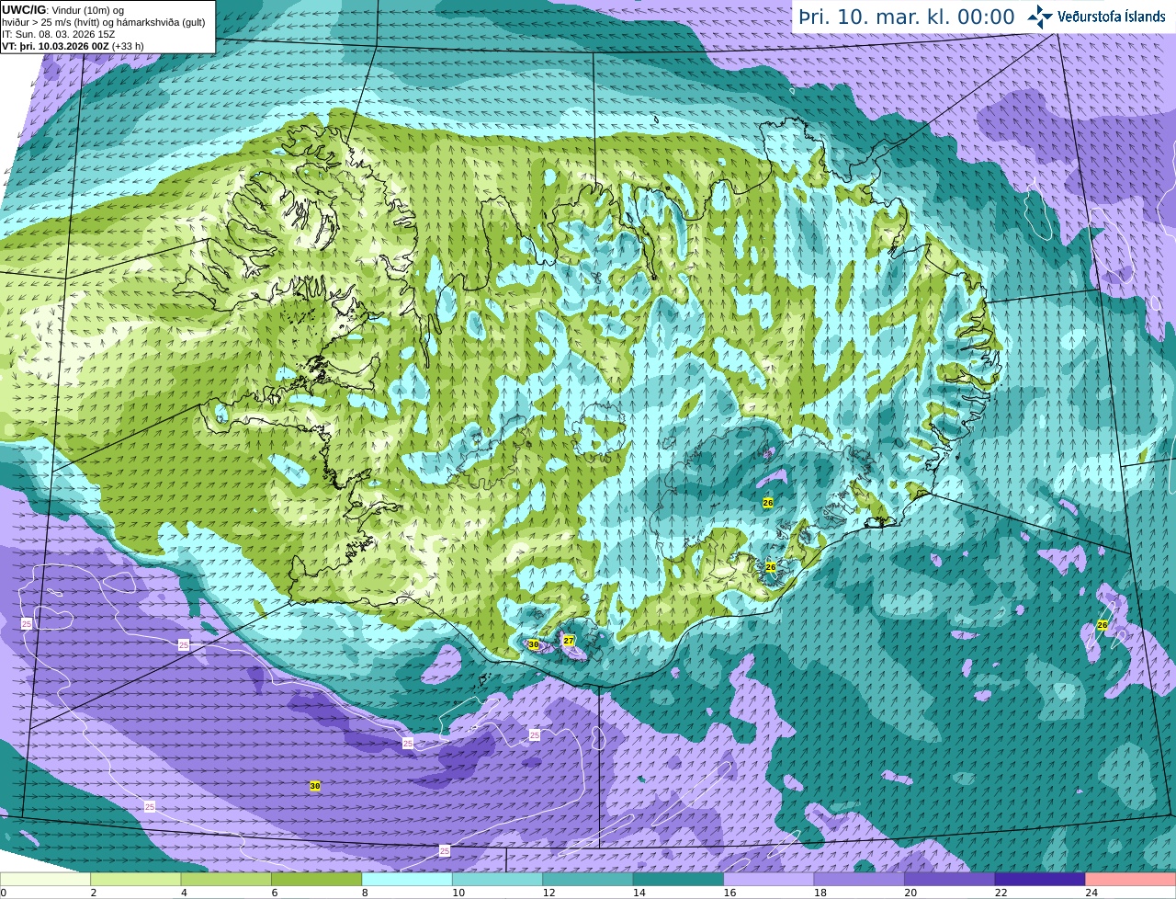Pick the 18–20 m/s medium purple legend swatch
The width and height of the screenshot is (1176, 899).
[x=859, y=879]
